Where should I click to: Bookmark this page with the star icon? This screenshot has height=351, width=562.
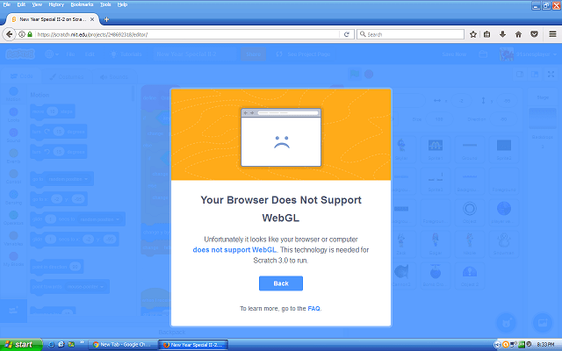click(x=473, y=34)
